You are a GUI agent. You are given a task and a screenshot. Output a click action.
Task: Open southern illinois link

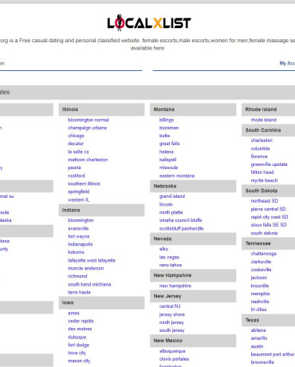(x=84, y=183)
